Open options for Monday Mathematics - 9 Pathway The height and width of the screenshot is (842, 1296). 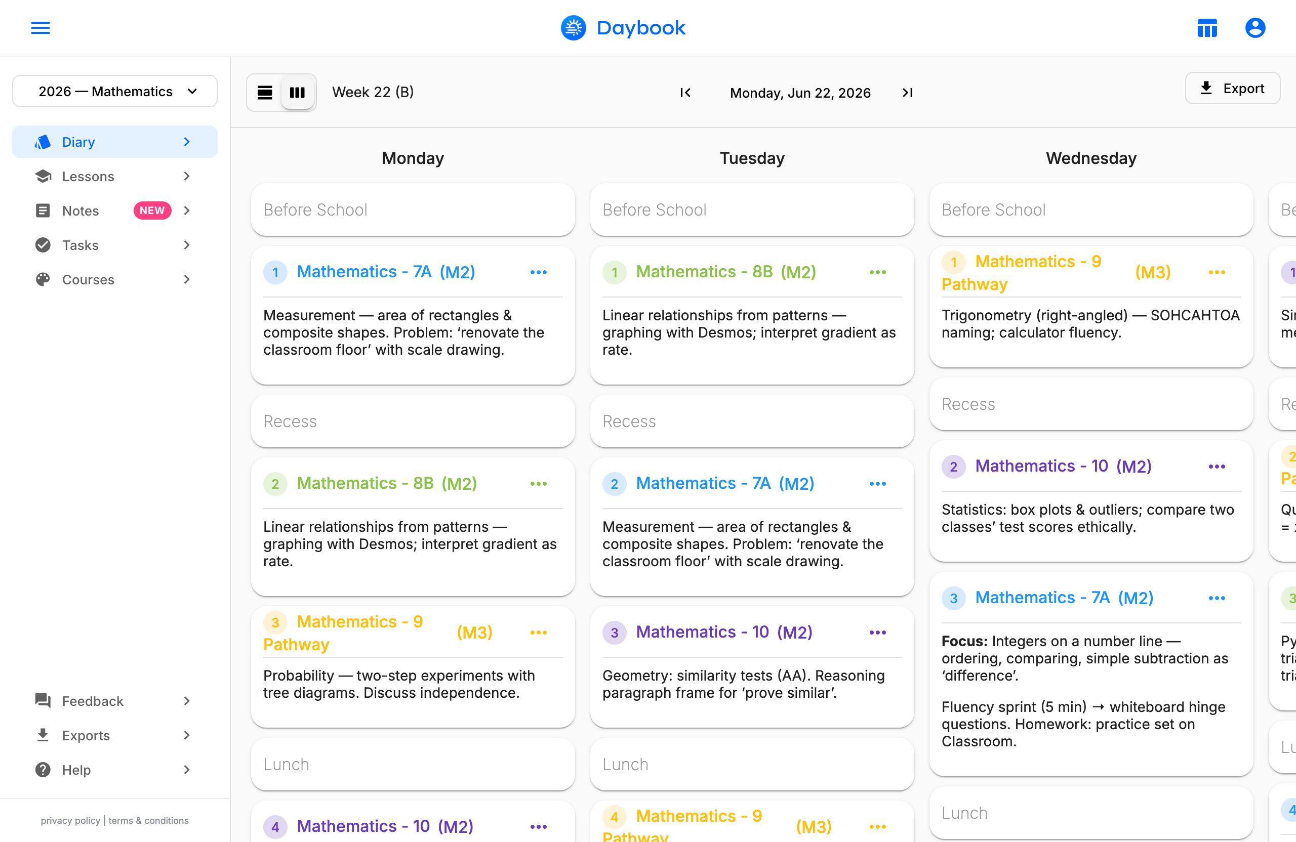[539, 633]
